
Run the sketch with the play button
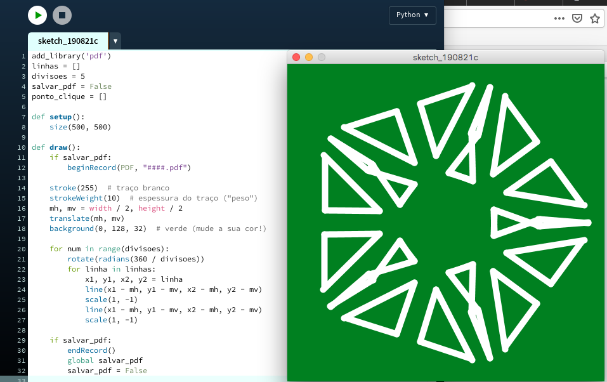point(37,15)
